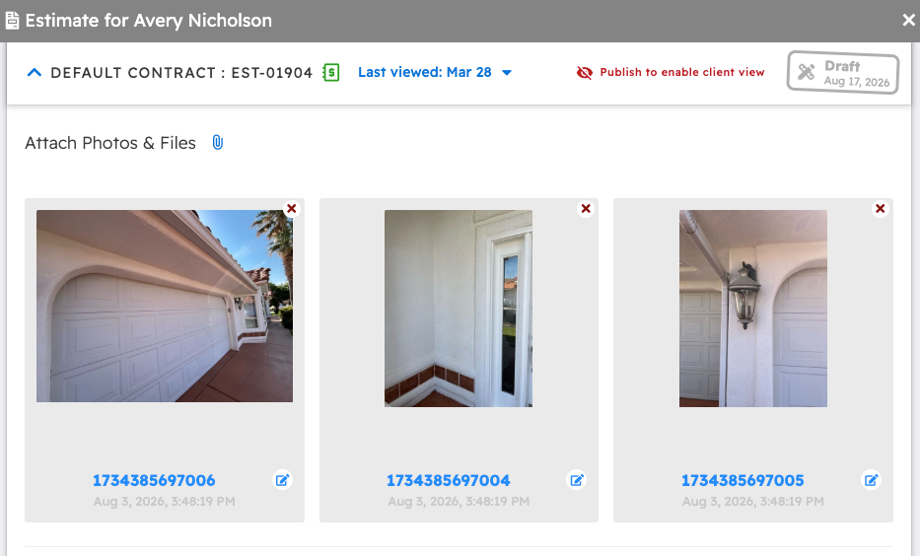Viewport: 920px width, 556px height.
Task: Collapse the Default Contract section chevron
Action: 35,73
